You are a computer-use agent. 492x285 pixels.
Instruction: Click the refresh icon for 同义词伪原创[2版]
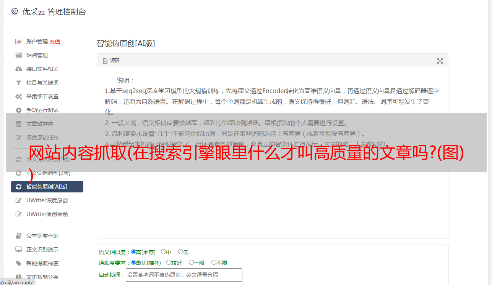click(18, 173)
